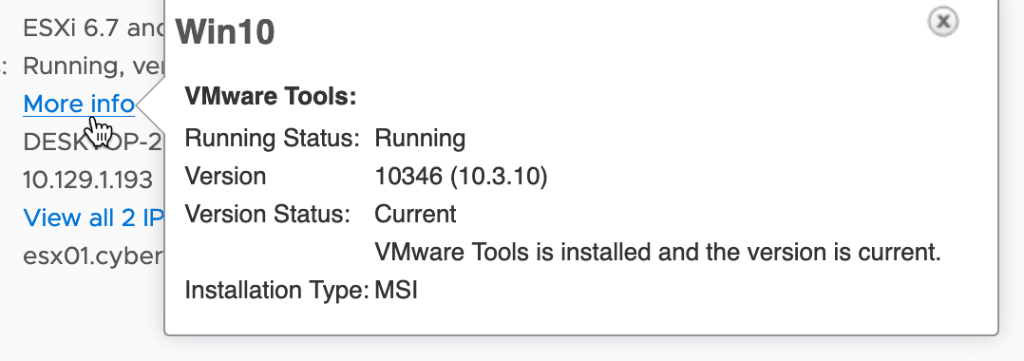Open the View all 2 IP addresses link

coord(93,218)
